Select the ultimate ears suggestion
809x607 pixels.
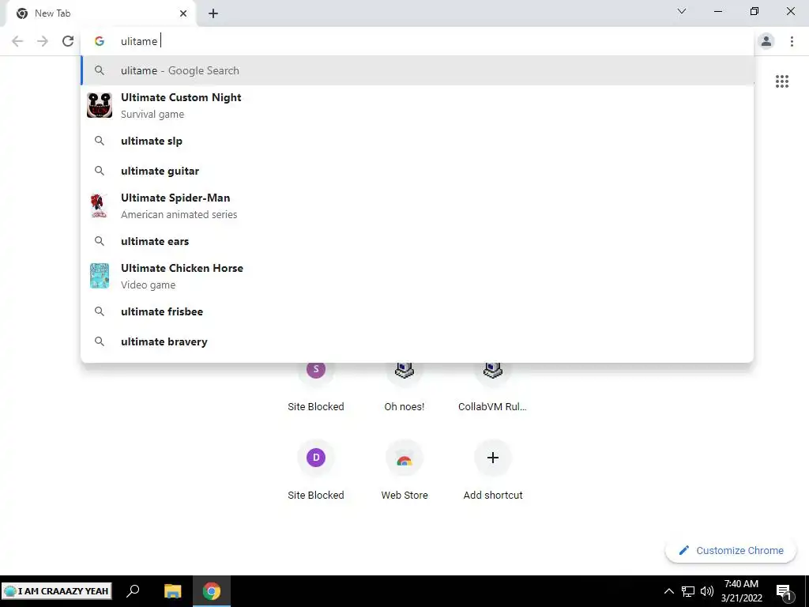[417, 241]
